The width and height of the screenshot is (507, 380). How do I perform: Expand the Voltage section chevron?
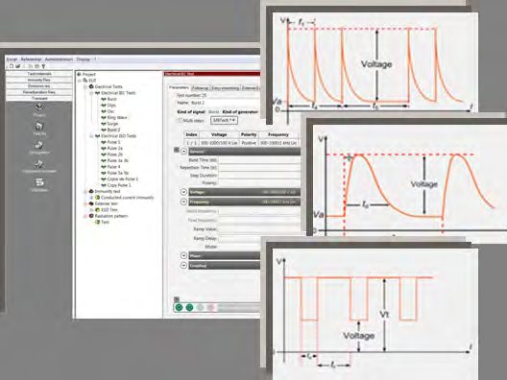click(183, 192)
